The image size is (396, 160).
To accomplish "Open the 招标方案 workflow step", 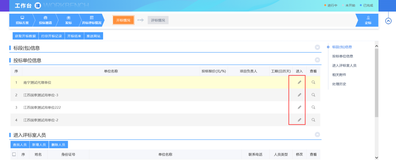I will pos(22,20).
